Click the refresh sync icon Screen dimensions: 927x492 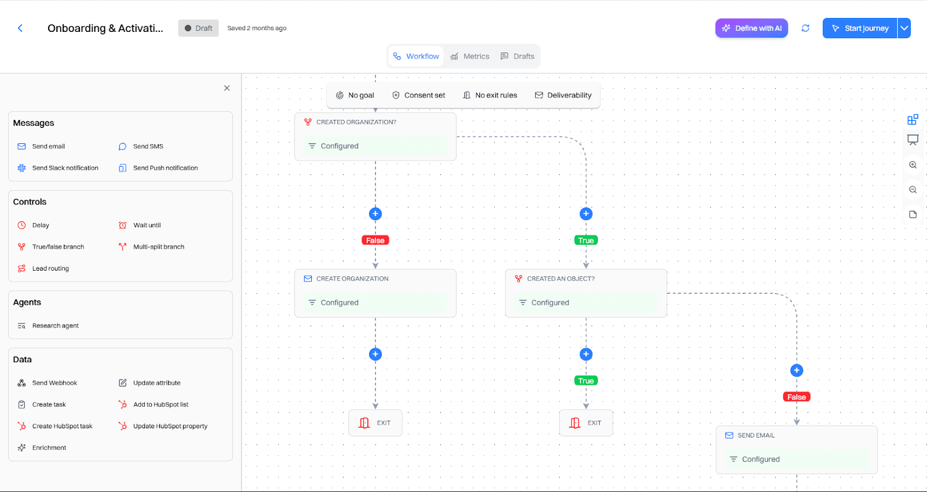tap(805, 28)
